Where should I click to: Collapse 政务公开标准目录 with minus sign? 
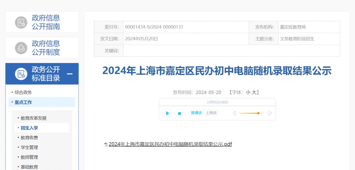[x=70, y=74]
